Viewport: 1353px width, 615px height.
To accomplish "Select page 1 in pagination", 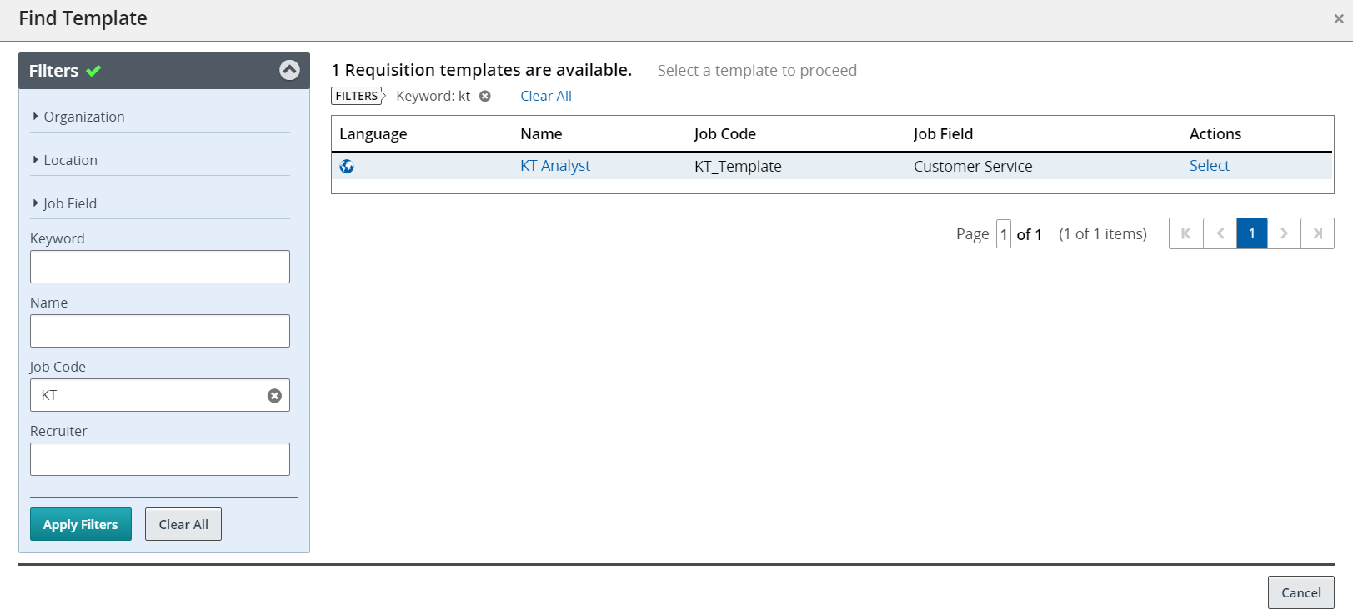I will coord(1251,233).
